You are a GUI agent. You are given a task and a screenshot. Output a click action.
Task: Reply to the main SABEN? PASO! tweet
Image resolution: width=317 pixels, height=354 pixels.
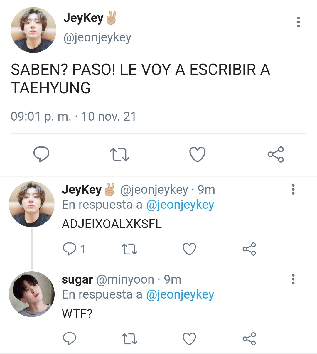click(x=41, y=154)
